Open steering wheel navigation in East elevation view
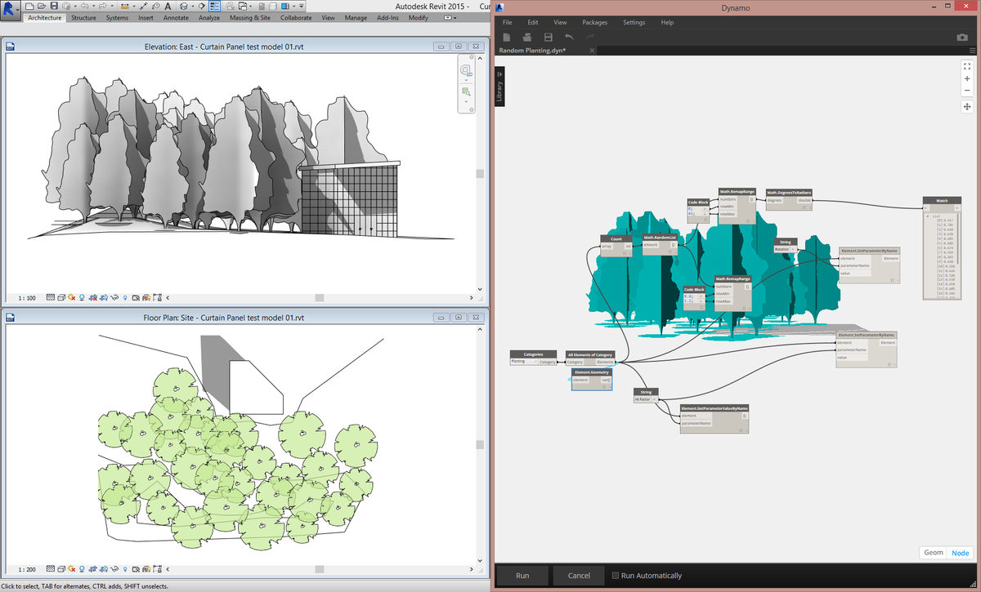The image size is (981, 592). 465,71
